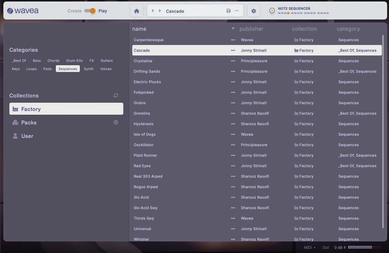Image resolution: width=389 pixels, height=253 pixels.
Task: Deselect the Sequences category
Action: click(x=68, y=69)
